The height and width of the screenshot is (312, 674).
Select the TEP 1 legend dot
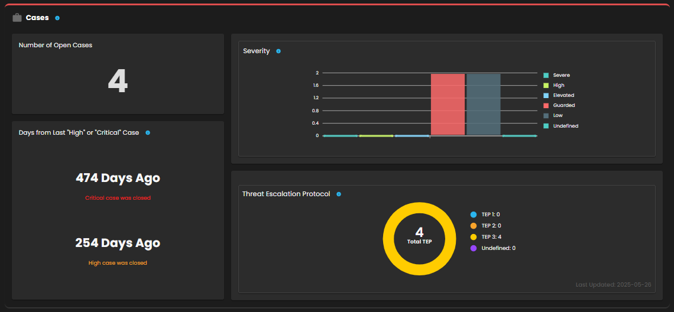(474, 214)
